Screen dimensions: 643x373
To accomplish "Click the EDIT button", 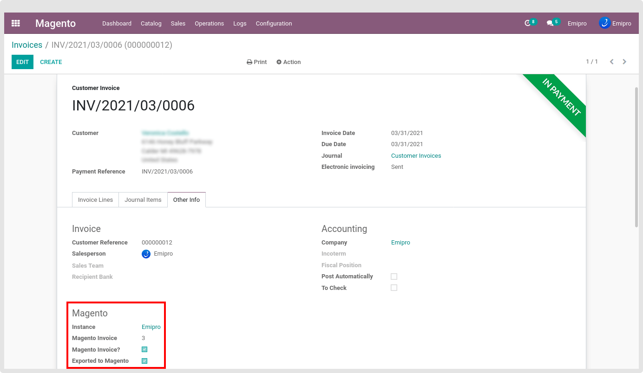I will 22,62.
